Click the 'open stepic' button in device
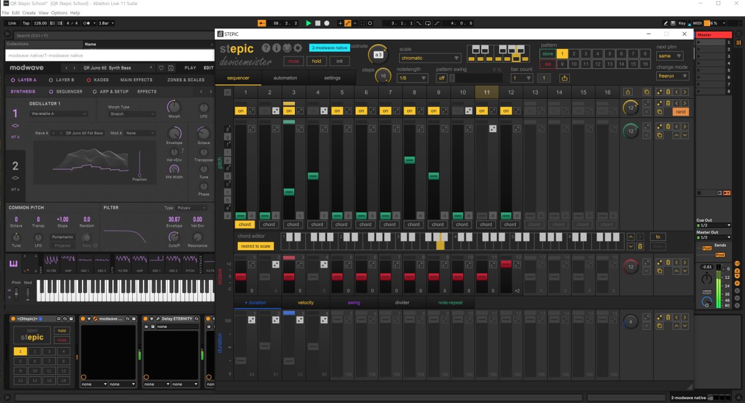The width and height of the screenshot is (745, 403). [x=32, y=334]
